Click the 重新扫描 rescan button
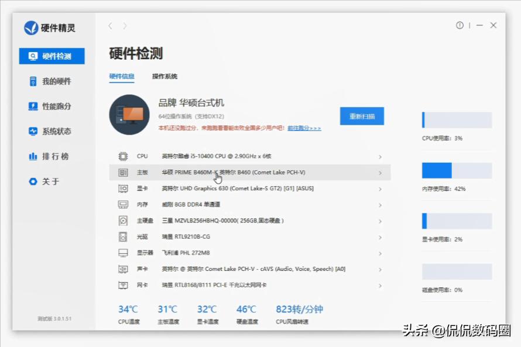The image size is (521, 347). [x=361, y=116]
